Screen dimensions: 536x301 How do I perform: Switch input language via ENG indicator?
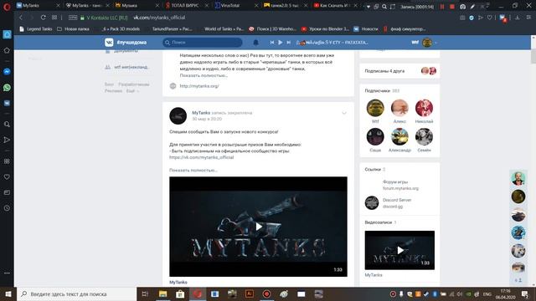[x=487, y=293]
